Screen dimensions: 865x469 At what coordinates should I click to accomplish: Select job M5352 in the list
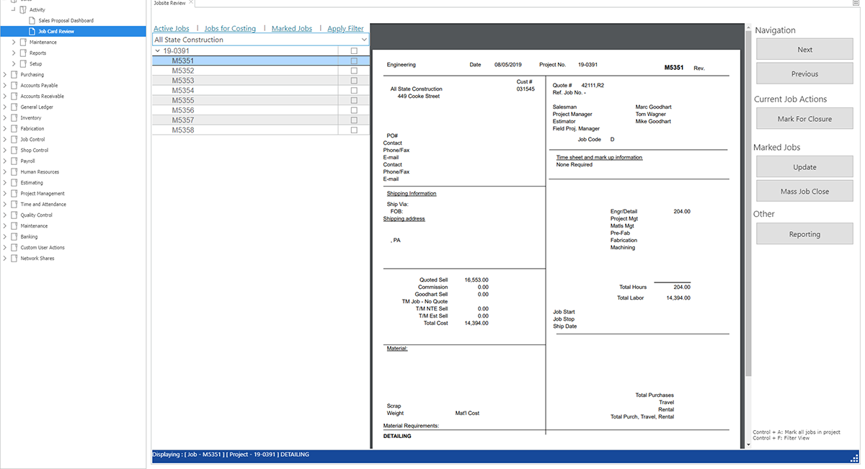click(x=183, y=71)
